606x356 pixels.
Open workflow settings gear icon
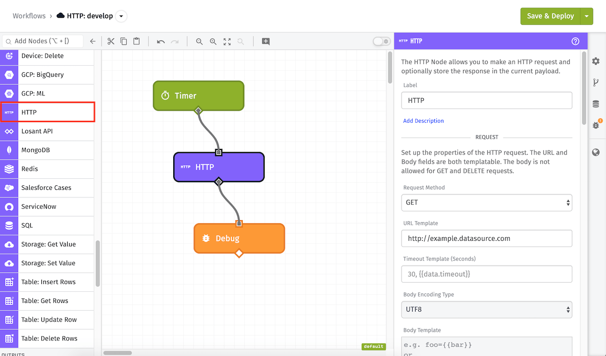[596, 61]
